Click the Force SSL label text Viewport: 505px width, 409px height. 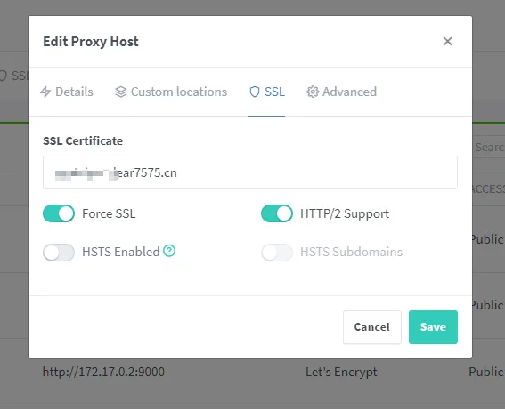tap(109, 213)
